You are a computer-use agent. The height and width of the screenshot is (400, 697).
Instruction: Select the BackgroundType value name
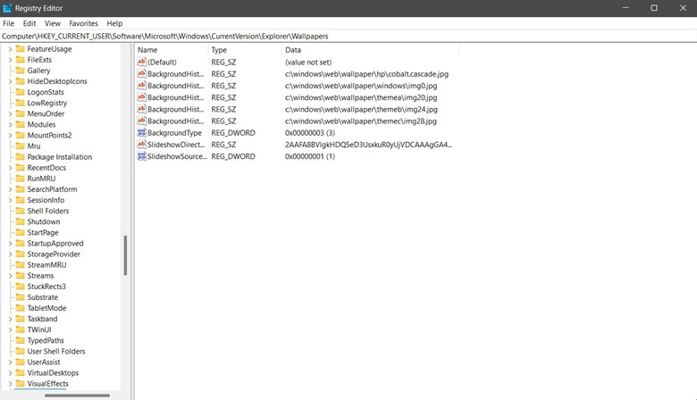coord(174,133)
